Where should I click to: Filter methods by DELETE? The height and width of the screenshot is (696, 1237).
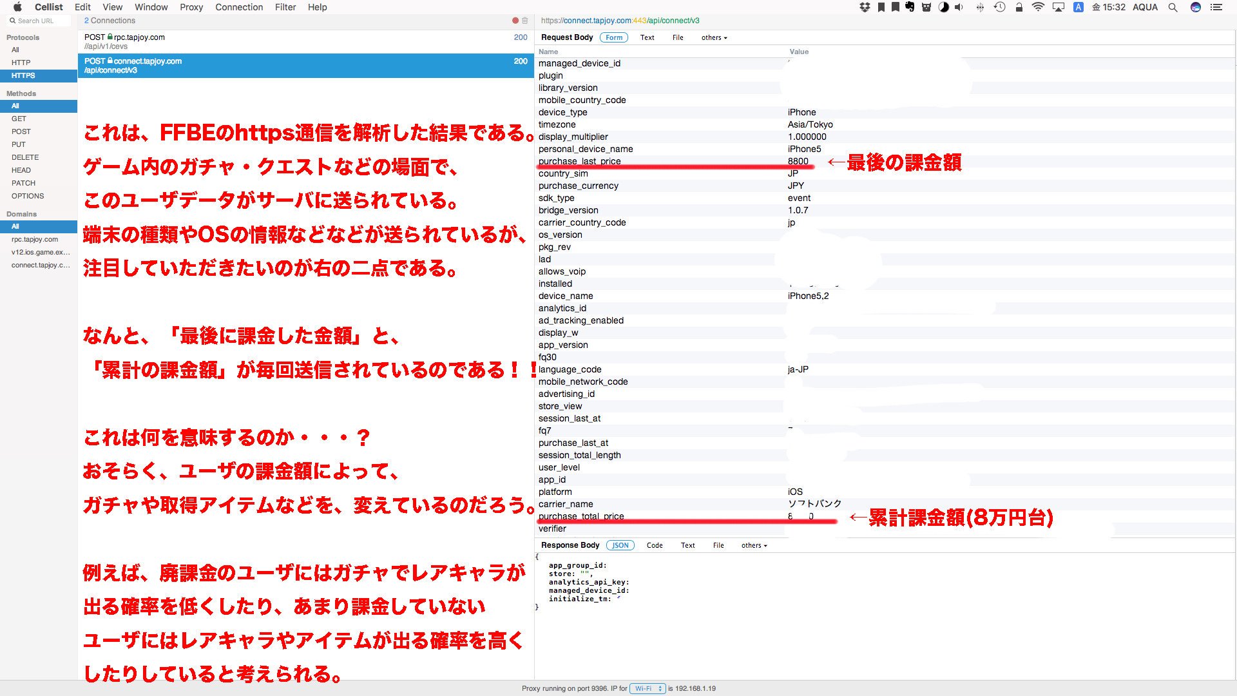(39, 157)
